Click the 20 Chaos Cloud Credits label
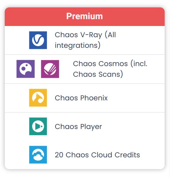This screenshot has width=170, height=178. tap(97, 155)
